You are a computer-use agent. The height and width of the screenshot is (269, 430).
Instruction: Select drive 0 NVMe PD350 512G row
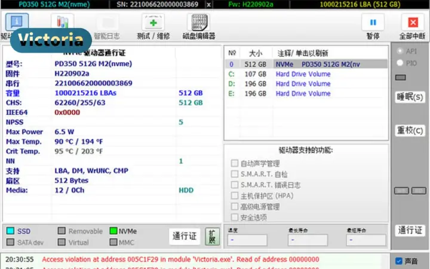click(306, 64)
